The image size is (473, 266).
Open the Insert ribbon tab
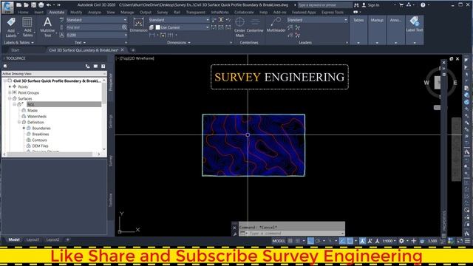tap(39, 13)
